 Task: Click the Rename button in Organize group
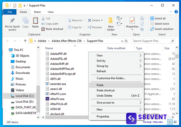point(95,27)
